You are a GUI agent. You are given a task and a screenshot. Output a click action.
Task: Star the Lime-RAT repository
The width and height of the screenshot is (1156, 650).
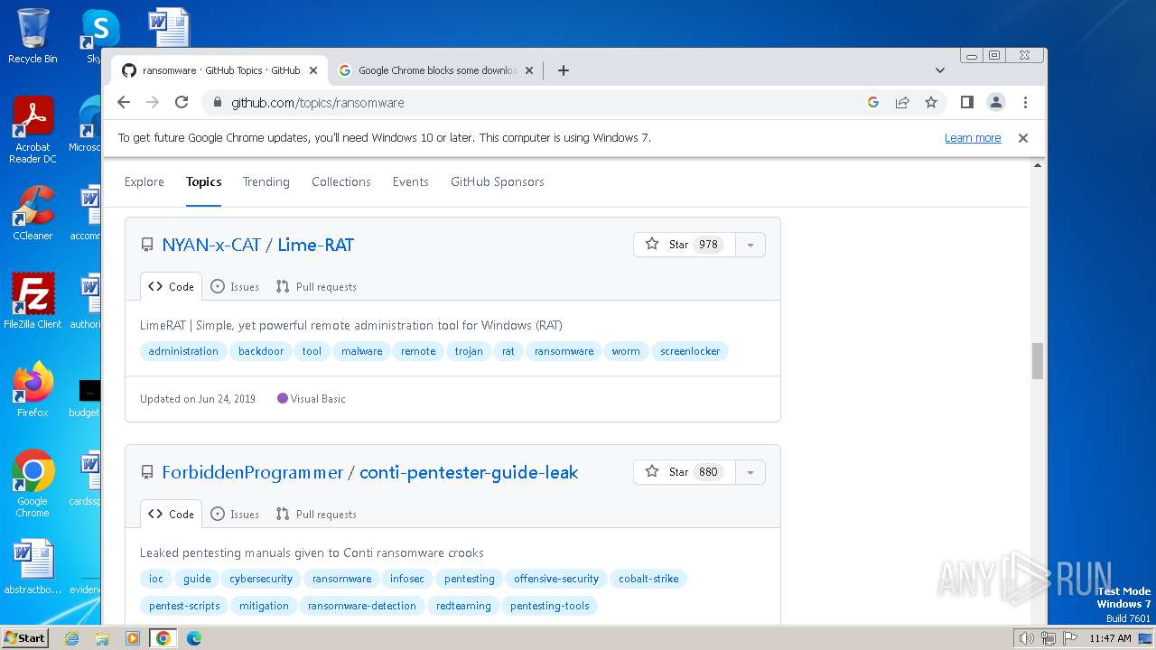tap(685, 245)
